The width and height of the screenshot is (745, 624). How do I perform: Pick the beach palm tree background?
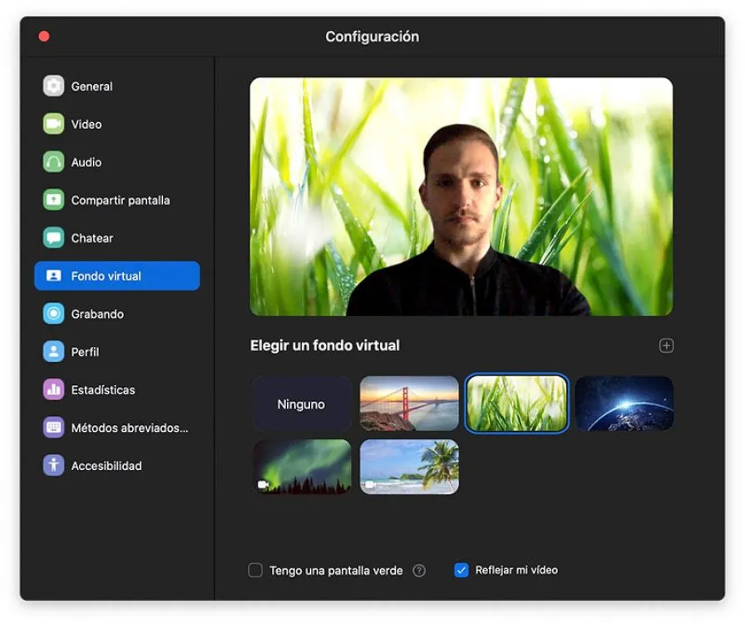[x=409, y=467]
